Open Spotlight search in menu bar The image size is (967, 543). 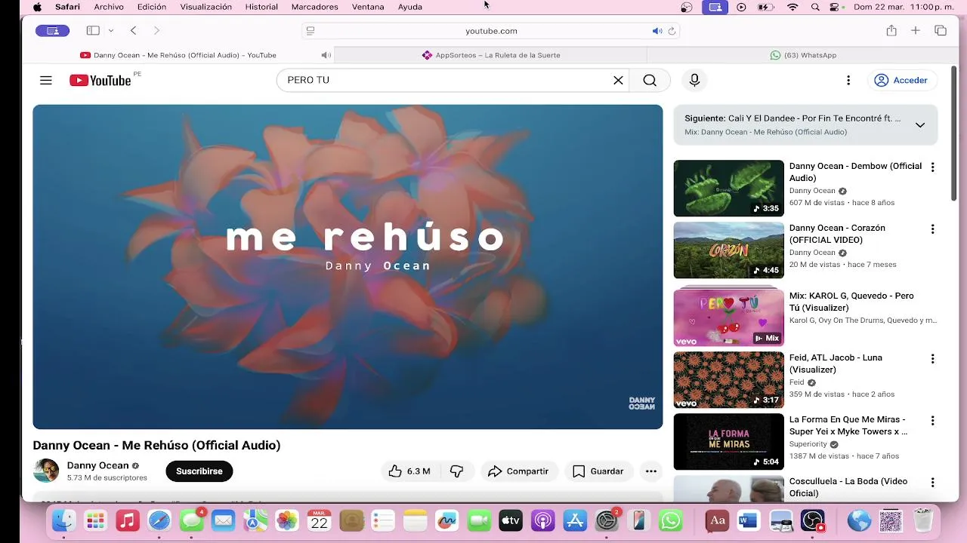coord(815,7)
